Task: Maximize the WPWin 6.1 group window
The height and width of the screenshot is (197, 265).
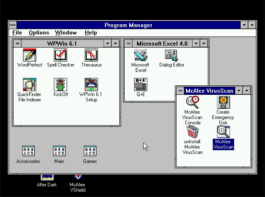Action: tap(116, 44)
